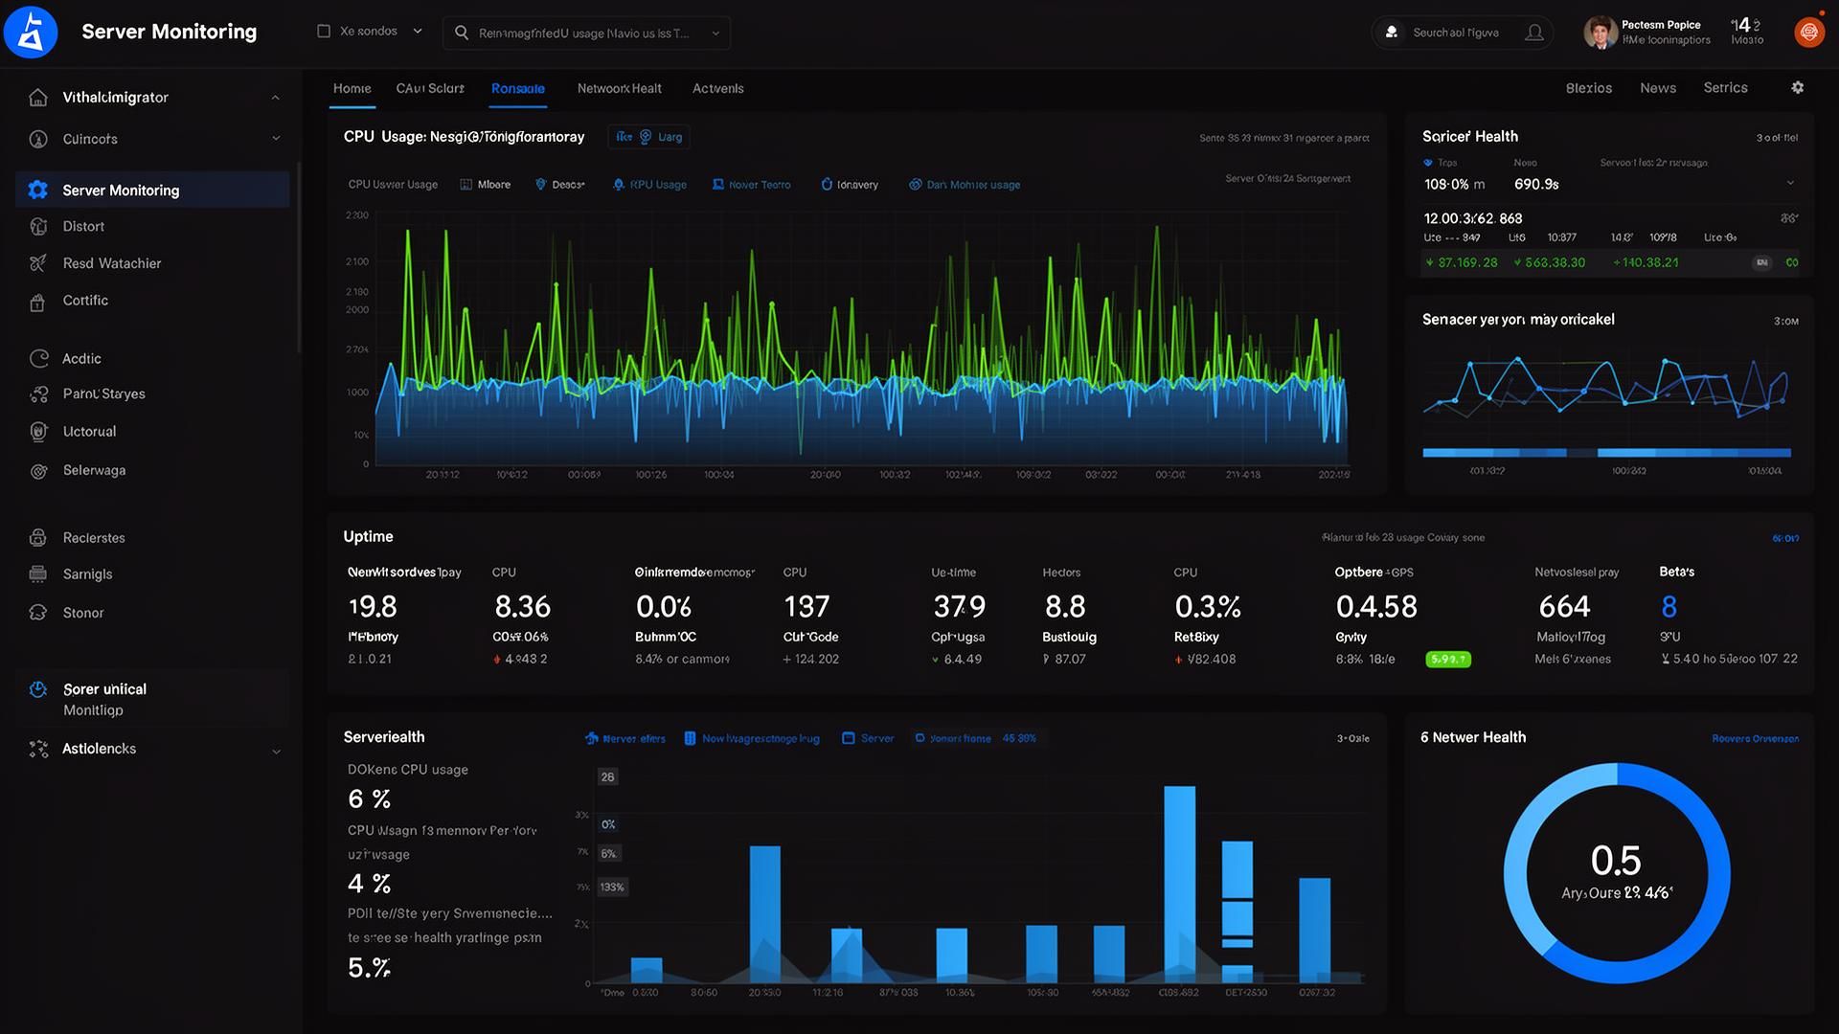Toggle the Server legend checkbox in Serverlealth

[x=848, y=738]
